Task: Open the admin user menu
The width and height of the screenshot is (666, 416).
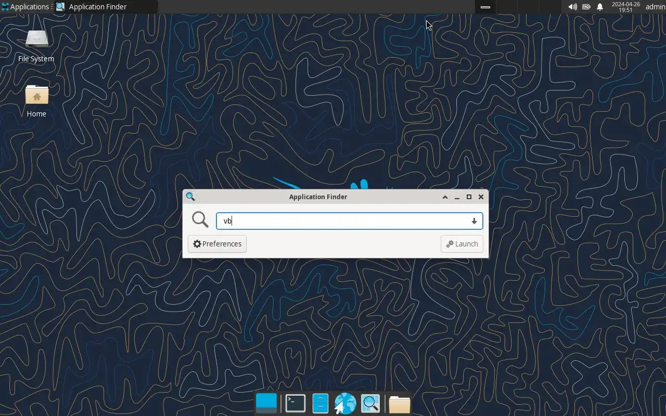Action: tap(655, 7)
